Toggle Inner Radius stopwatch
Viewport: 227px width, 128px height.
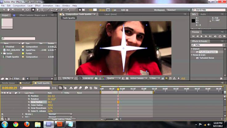point(29,102)
